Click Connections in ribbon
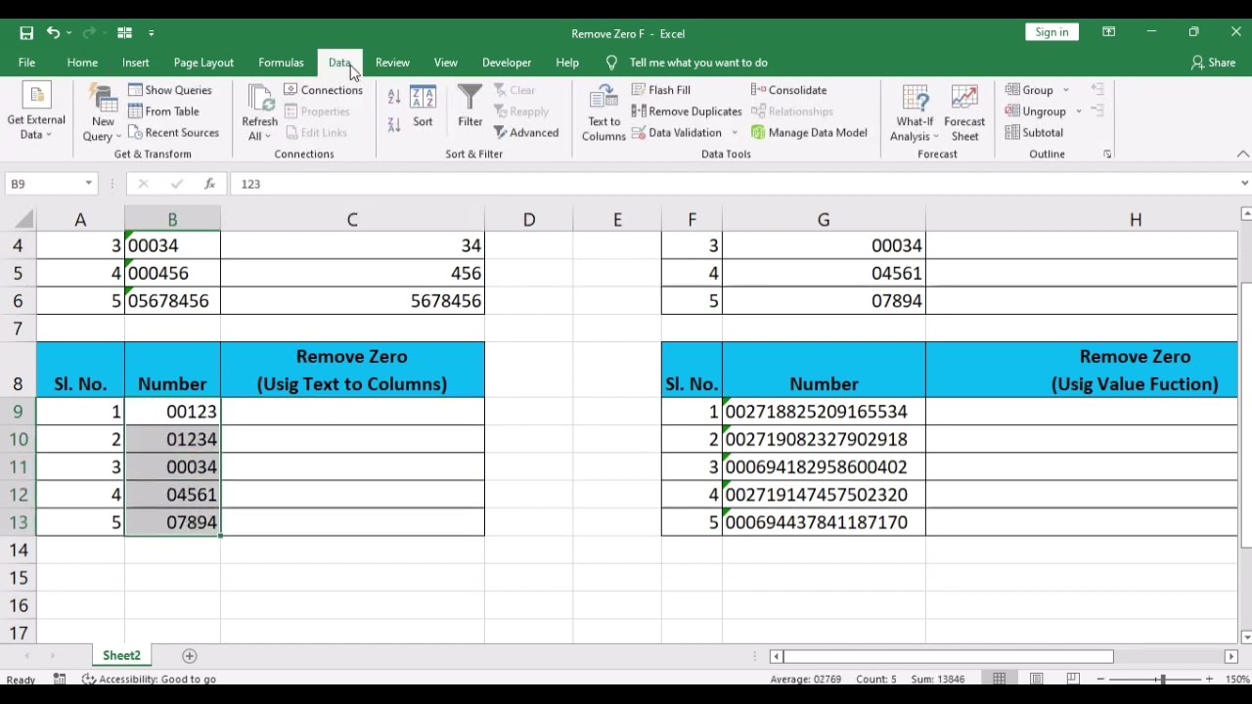Screen dimensions: 1252x704 tap(323, 90)
